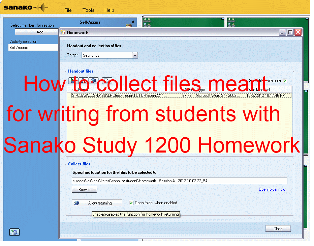Click the icon on the Allow returning button
This screenshot has height=246, width=314.
75,203
